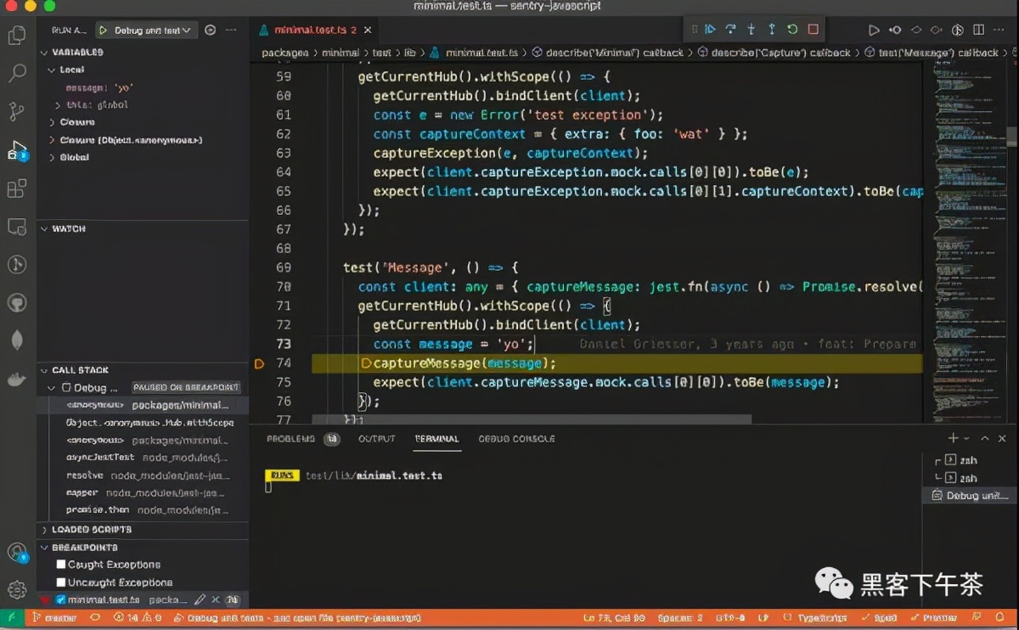Open the Manage gear menu
The width and height of the screenshot is (1019, 630).
click(x=16, y=589)
